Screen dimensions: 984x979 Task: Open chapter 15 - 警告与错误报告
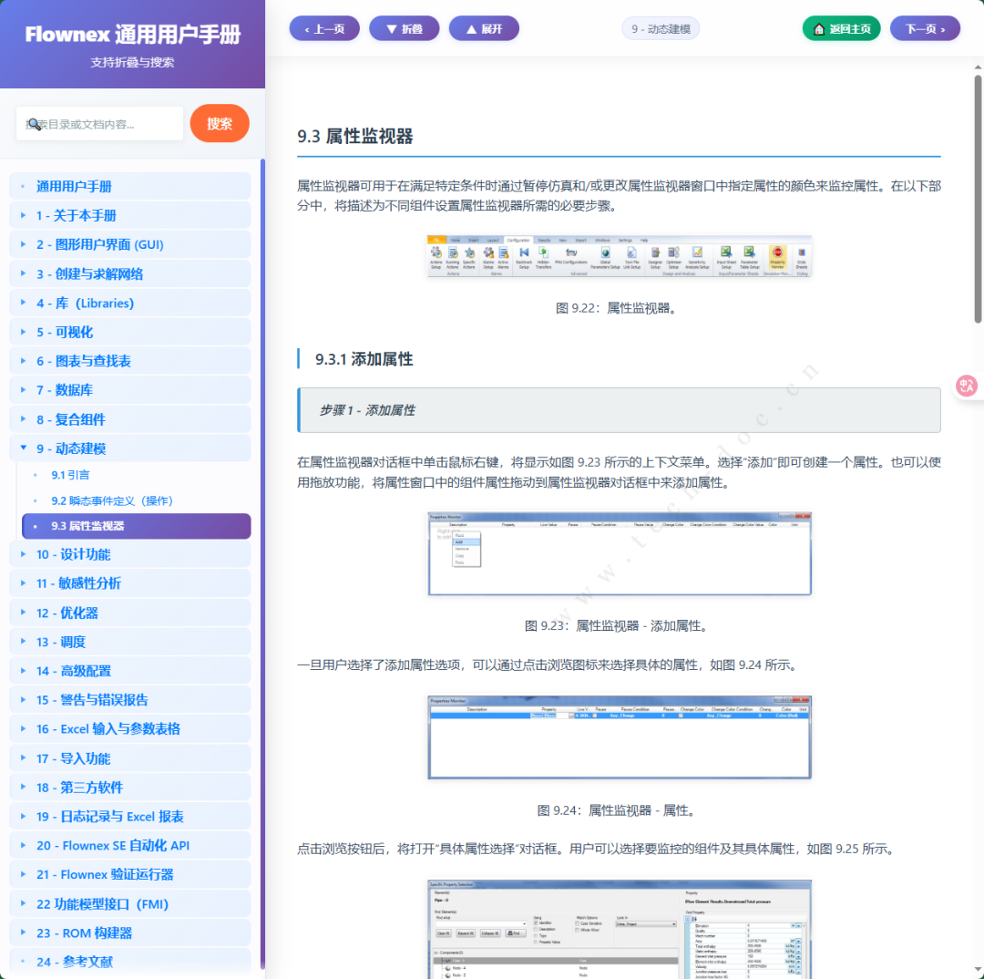130,699
